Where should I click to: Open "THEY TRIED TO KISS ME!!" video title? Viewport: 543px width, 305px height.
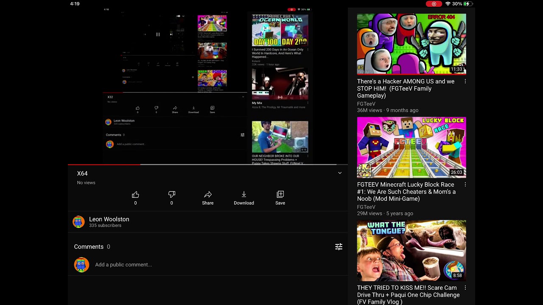click(408, 295)
